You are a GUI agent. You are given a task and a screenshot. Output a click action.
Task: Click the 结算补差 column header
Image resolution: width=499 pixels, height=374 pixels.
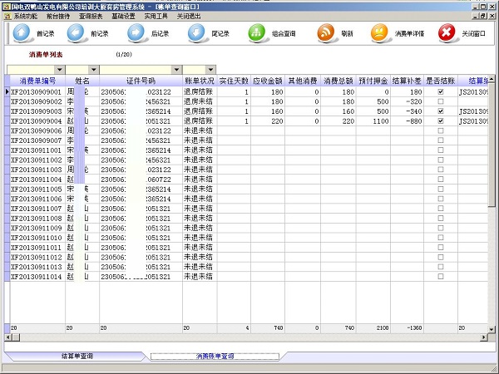click(407, 81)
